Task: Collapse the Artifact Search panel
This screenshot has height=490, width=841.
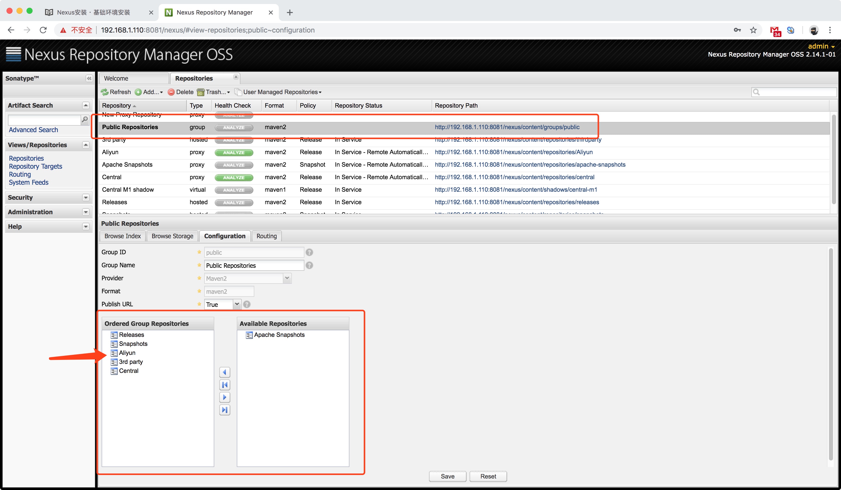Action: coord(86,105)
